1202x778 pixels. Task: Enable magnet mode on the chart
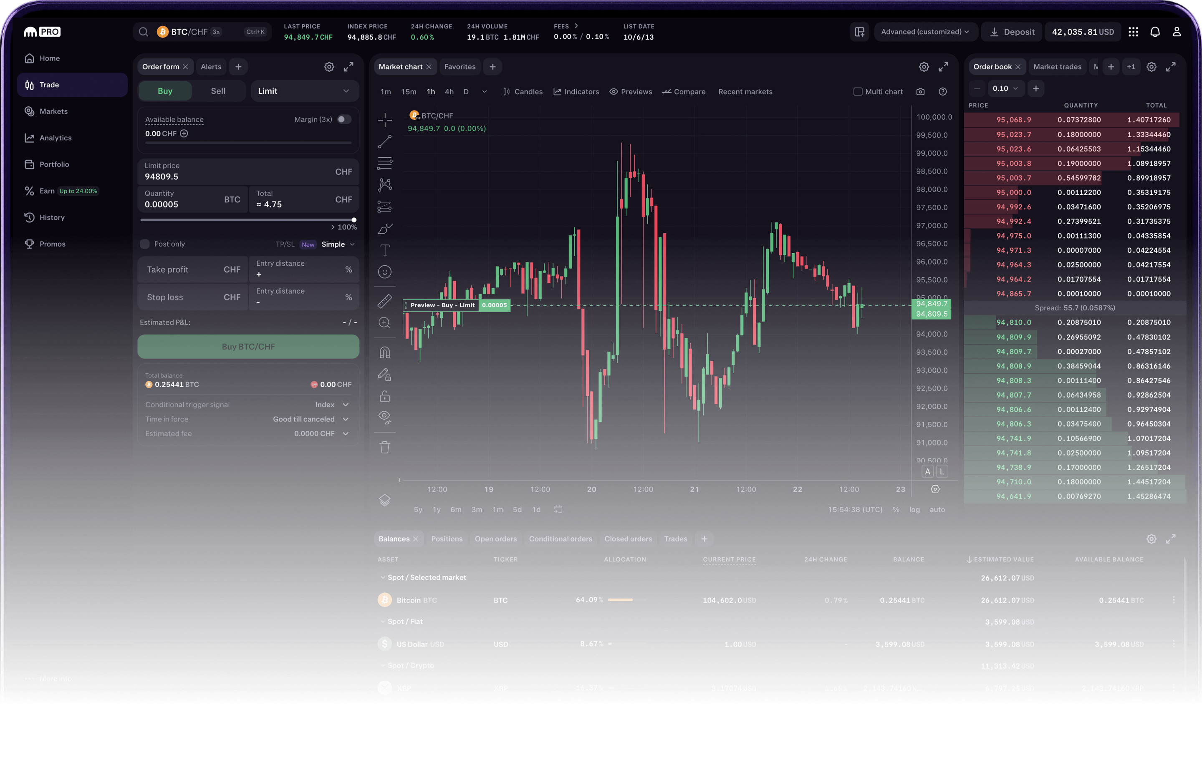[384, 352]
